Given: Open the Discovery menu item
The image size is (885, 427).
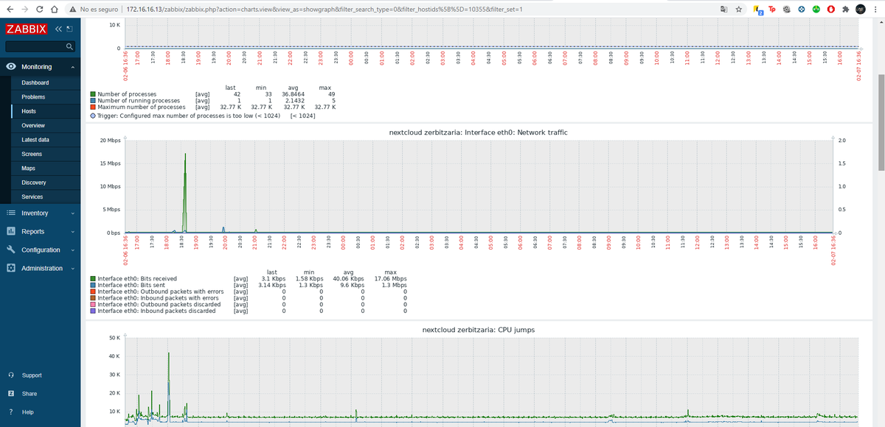Looking at the screenshot, I should click(x=34, y=182).
